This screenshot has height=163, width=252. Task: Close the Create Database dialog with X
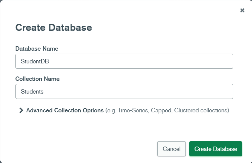pyautogui.click(x=242, y=10)
